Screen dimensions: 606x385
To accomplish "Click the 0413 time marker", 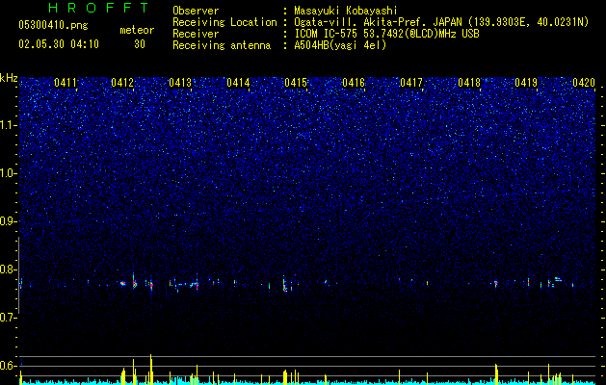I will (180, 83).
